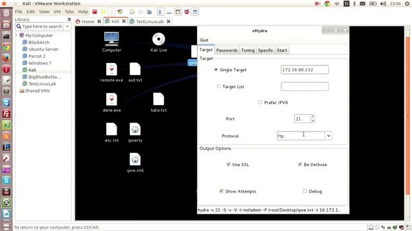Open the Protocol dropdown arrow
The height and width of the screenshot is (231, 412).
tap(328, 135)
